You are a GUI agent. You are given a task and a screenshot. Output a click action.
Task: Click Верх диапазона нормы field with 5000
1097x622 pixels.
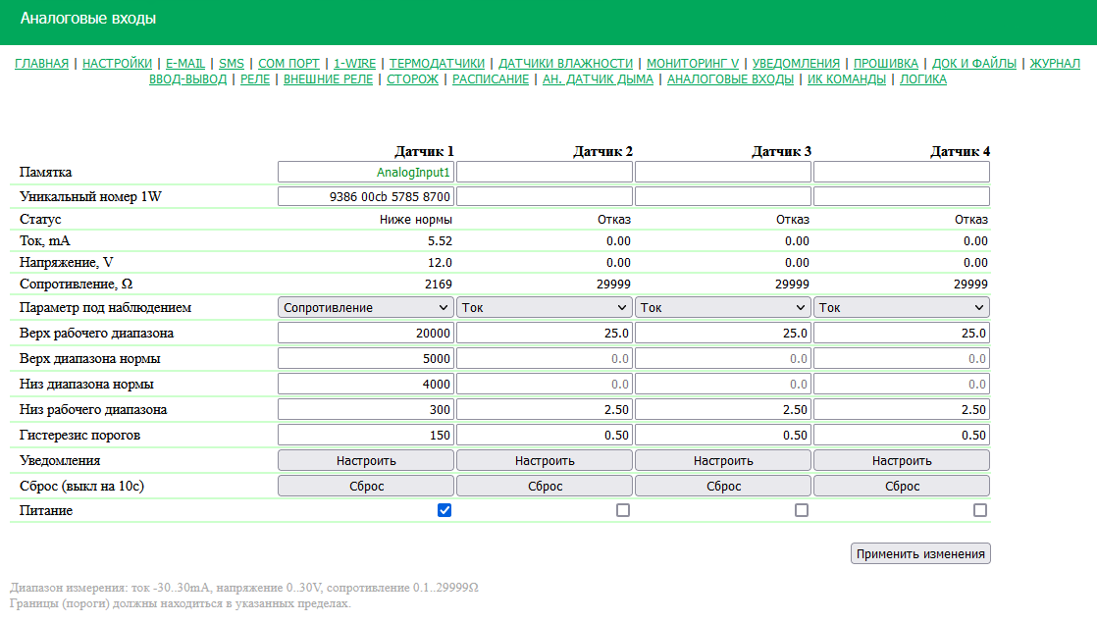click(x=366, y=358)
